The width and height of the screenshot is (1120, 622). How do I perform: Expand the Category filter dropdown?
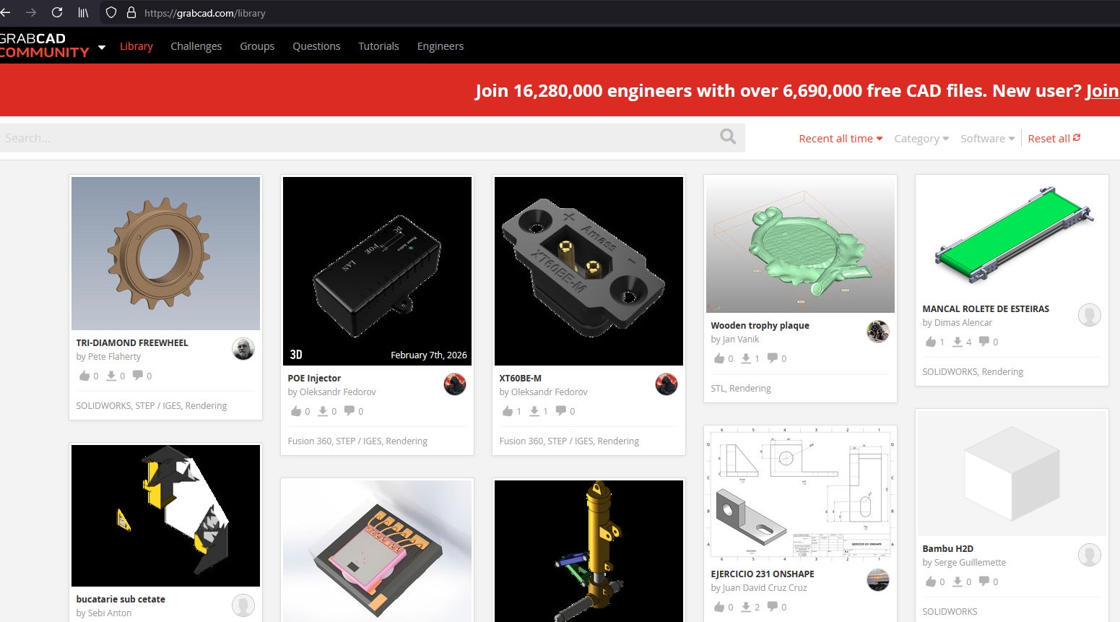[921, 139]
